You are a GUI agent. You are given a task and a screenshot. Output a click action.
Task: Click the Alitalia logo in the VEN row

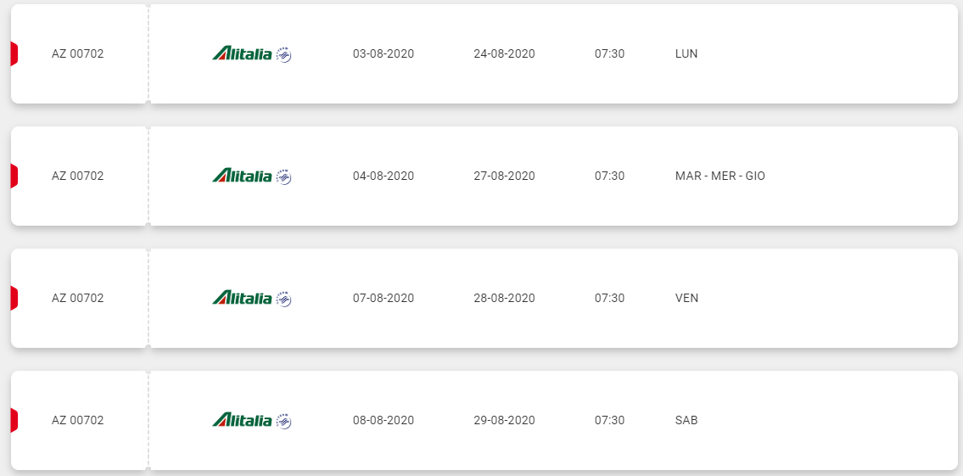pyautogui.click(x=242, y=298)
